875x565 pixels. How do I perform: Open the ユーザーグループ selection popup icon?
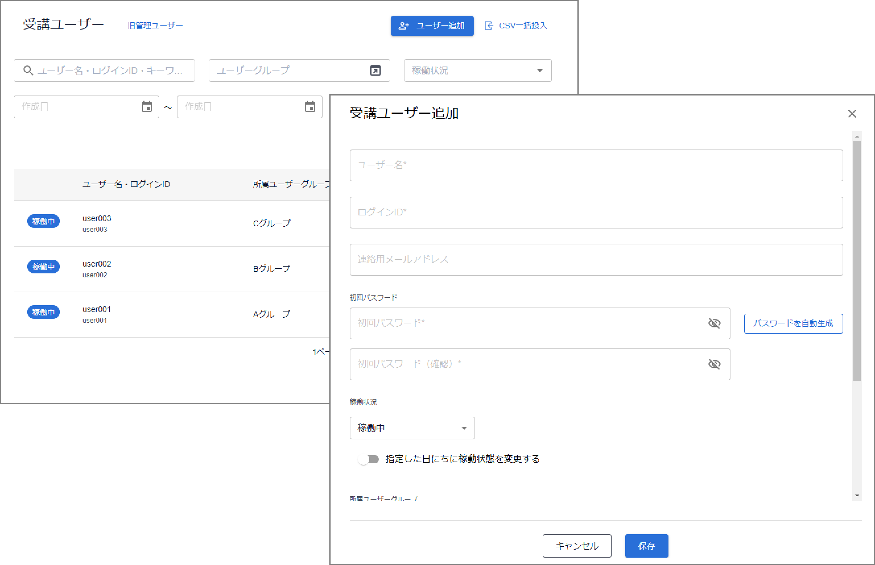click(x=375, y=70)
